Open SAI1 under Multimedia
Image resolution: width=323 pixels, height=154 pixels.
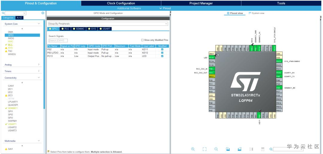pos(10,149)
